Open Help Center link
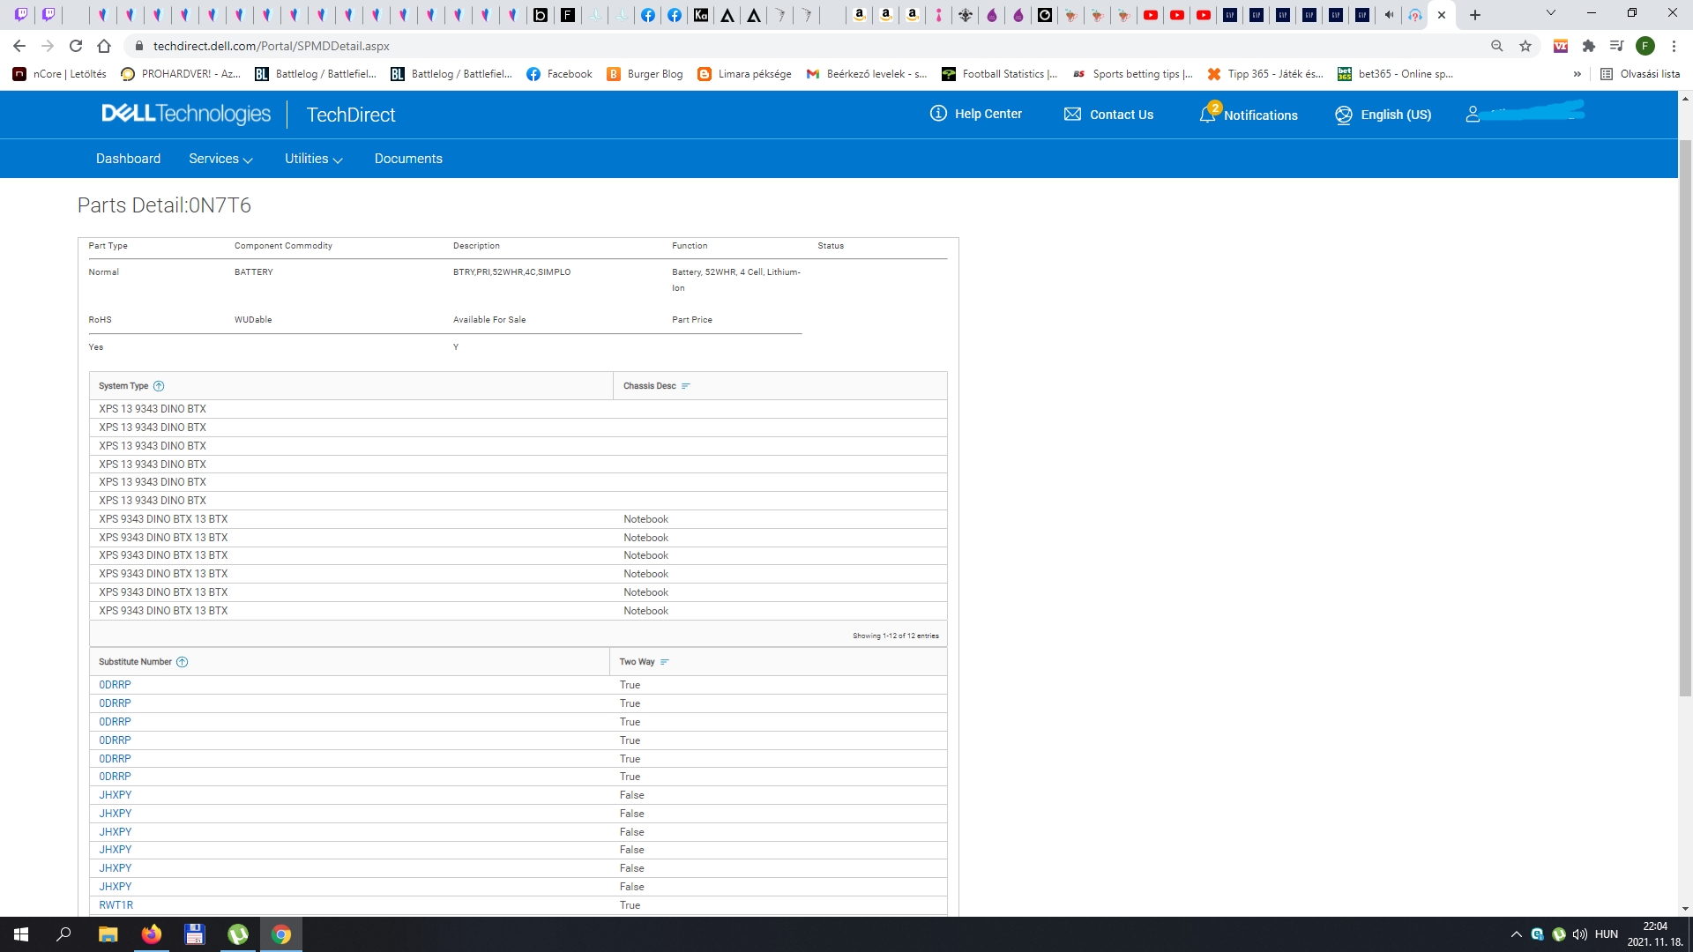The width and height of the screenshot is (1693, 952). 988,114
